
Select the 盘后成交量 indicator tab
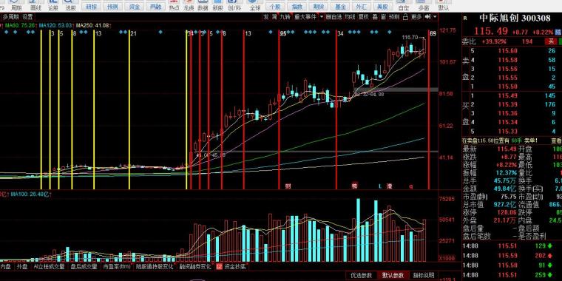click(84, 267)
